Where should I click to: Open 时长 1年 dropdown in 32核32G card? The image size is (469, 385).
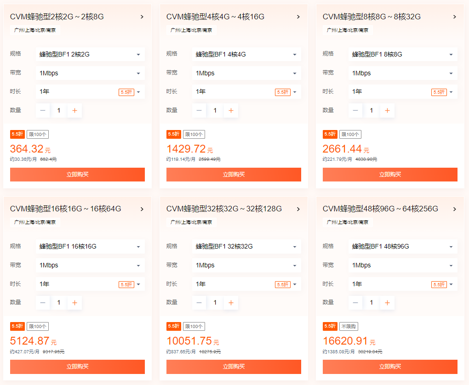[246, 284]
